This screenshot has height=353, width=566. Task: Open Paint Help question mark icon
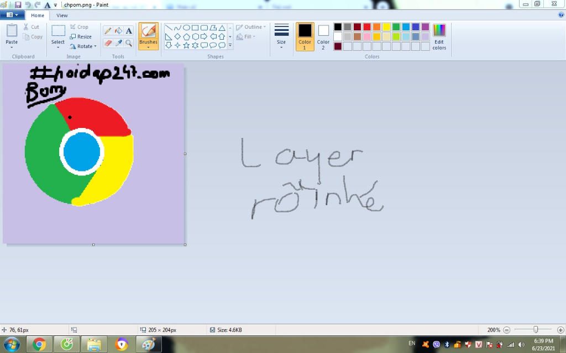pyautogui.click(x=561, y=15)
